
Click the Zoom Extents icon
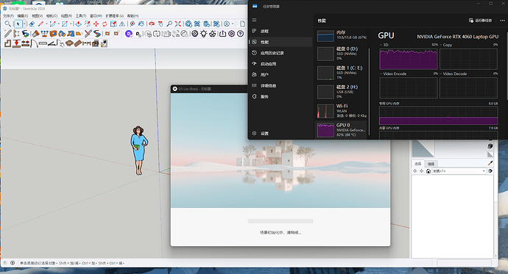(x=178, y=24)
